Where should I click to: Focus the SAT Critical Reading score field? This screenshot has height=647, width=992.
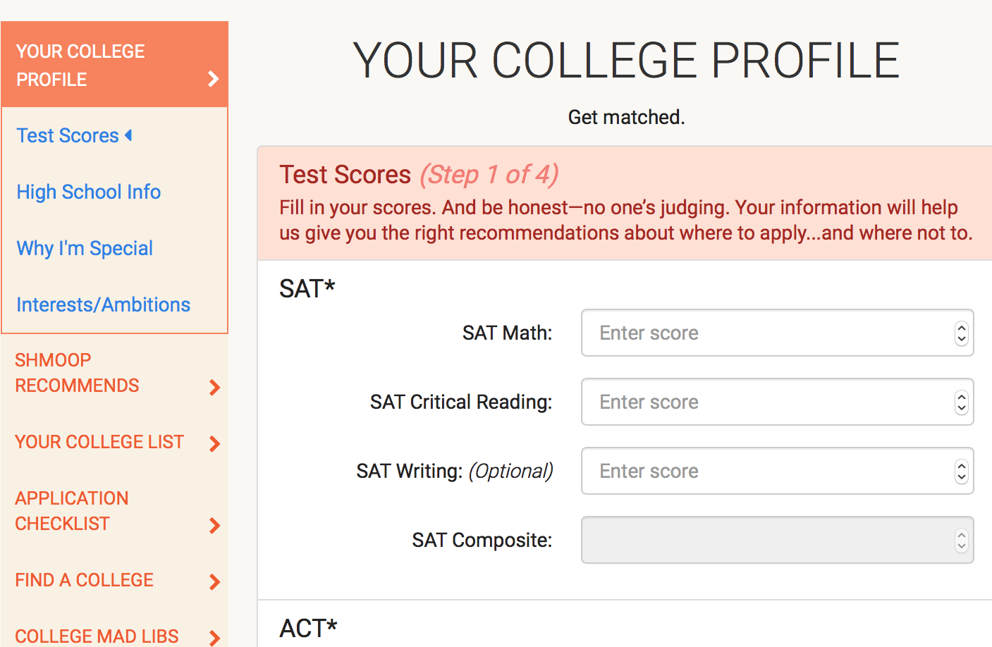click(x=765, y=402)
